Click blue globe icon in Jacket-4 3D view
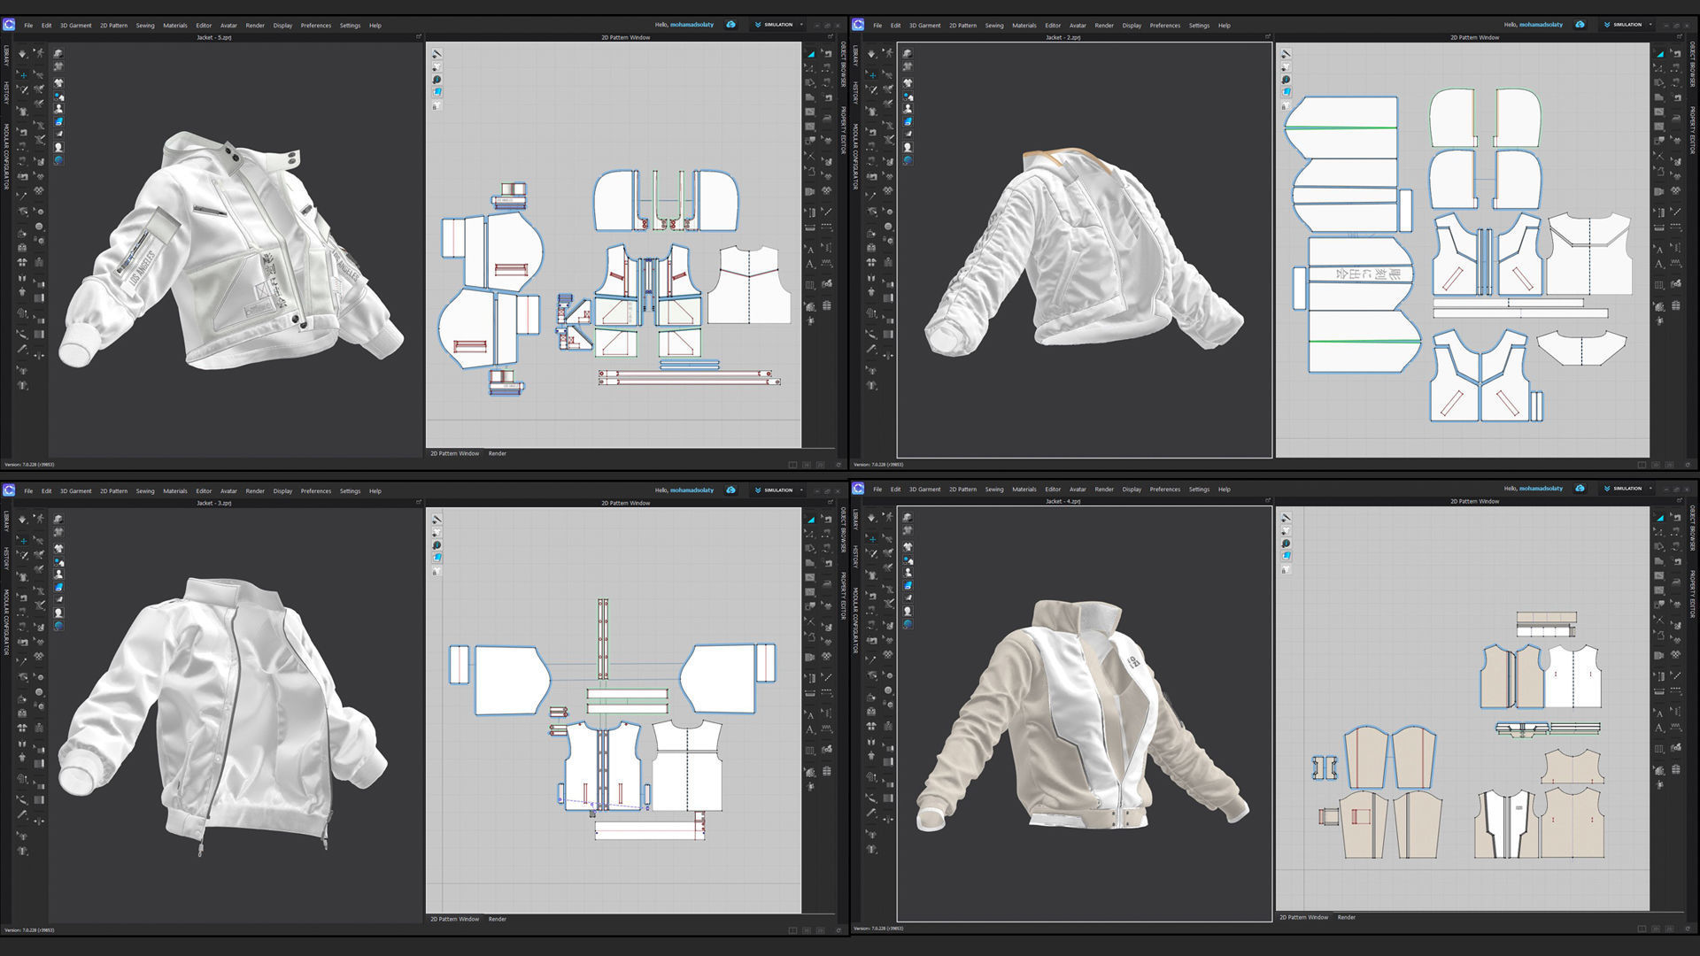Screen dimensions: 1700x956 click(908, 624)
